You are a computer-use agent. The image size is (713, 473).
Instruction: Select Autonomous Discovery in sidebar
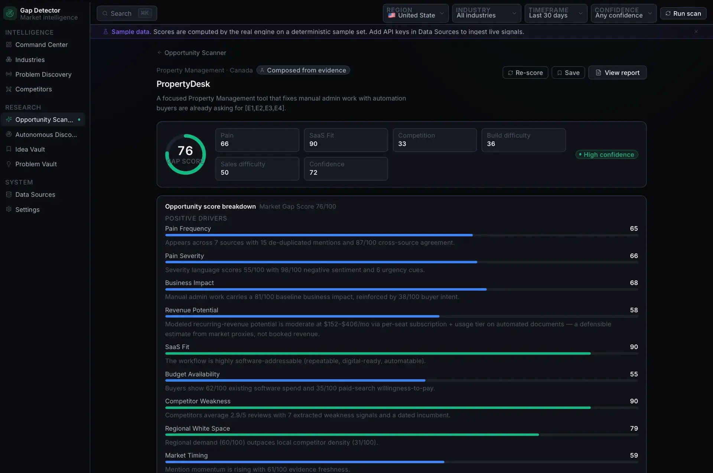[43, 134]
